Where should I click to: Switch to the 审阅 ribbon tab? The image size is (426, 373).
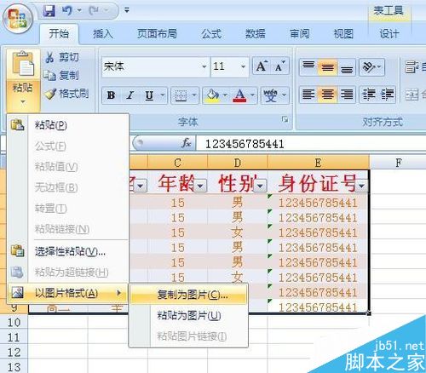299,33
